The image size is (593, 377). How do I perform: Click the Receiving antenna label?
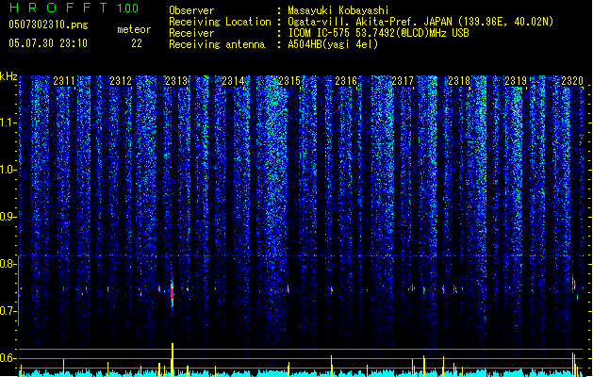click(217, 44)
